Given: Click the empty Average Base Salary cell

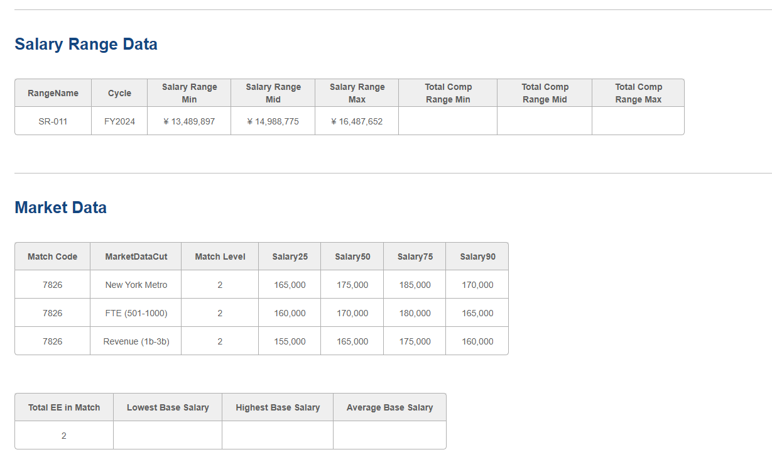Looking at the screenshot, I should tap(389, 435).
